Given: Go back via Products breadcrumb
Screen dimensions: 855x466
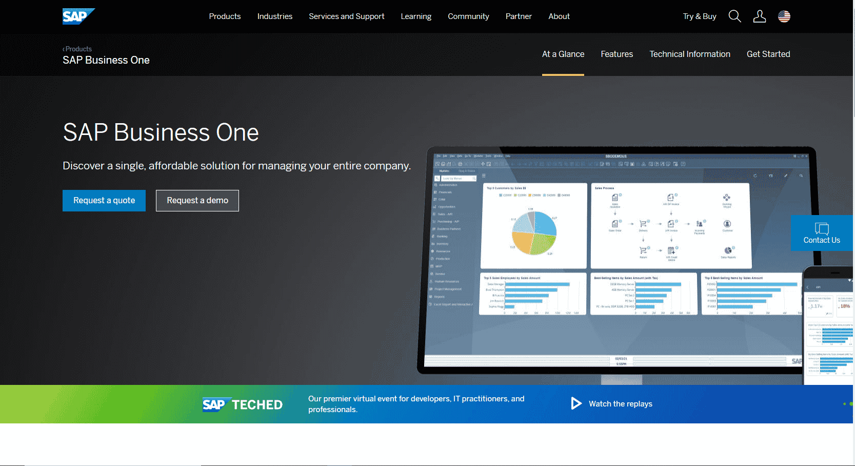Looking at the screenshot, I should pos(77,49).
